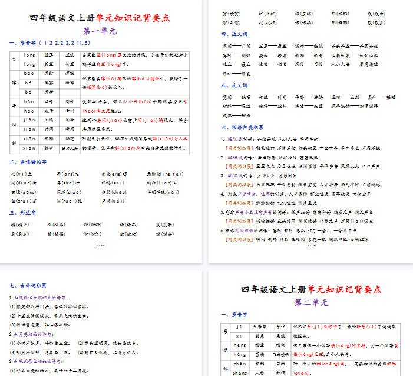
Task: Click the red title text '单元知识记背要点' on page one
Action: (x=133, y=18)
